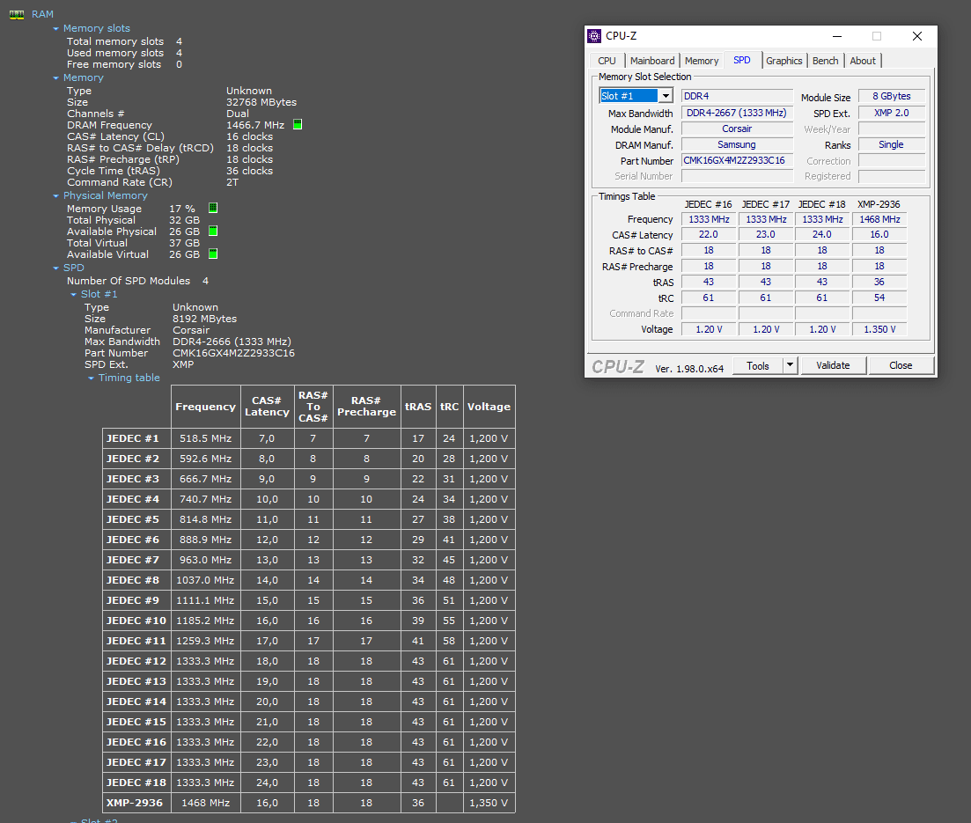Collapse the SPD section
This screenshot has width=971, height=823.
[55, 268]
